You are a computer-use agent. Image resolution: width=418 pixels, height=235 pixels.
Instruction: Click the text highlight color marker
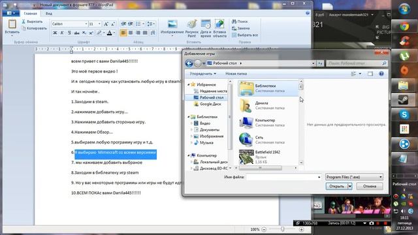99,33
